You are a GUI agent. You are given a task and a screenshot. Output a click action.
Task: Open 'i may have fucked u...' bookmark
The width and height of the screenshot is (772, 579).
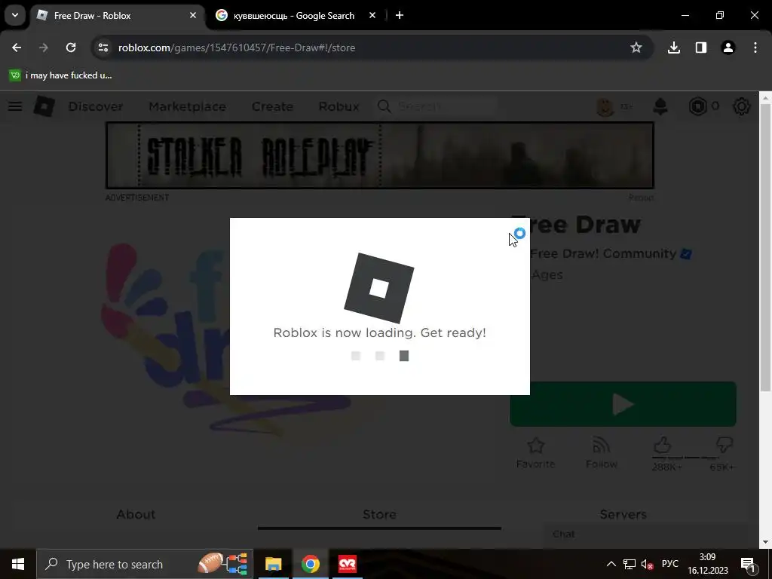61,75
